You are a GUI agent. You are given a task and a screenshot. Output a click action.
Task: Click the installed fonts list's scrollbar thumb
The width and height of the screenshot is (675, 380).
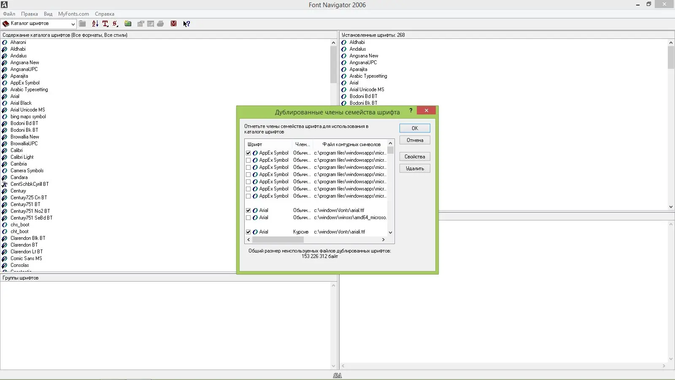pos(671,57)
